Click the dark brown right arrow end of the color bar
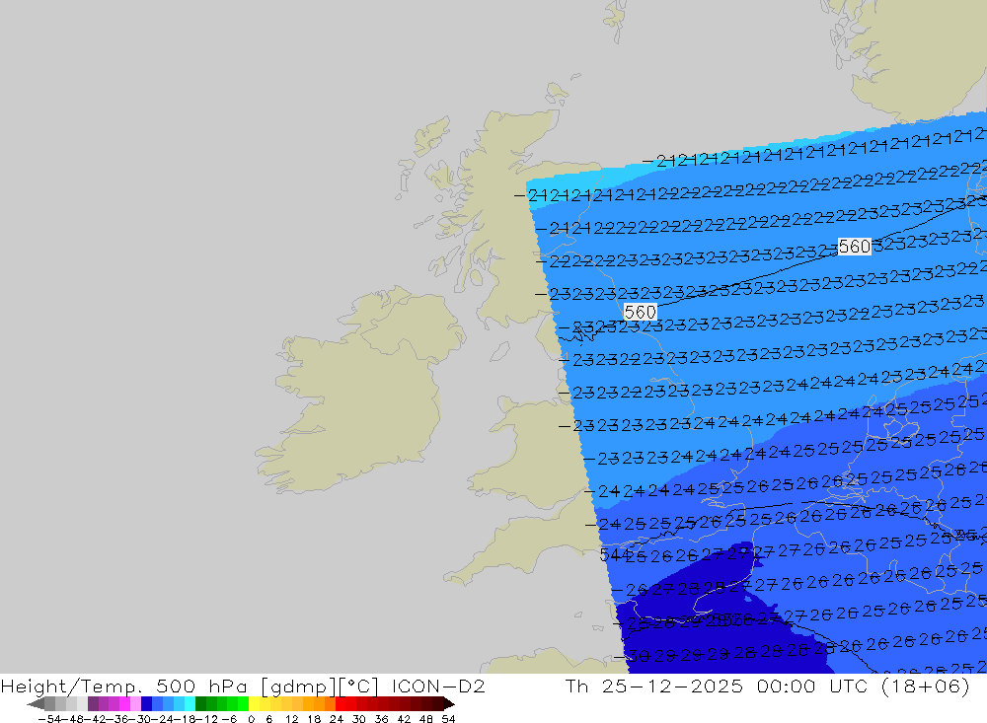 (448, 703)
